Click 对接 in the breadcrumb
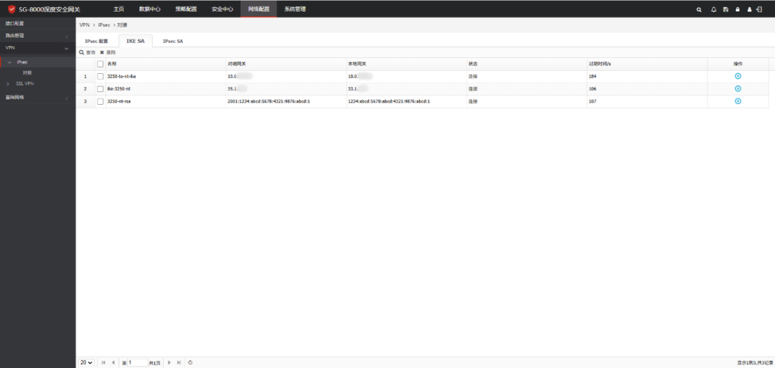 (x=123, y=24)
